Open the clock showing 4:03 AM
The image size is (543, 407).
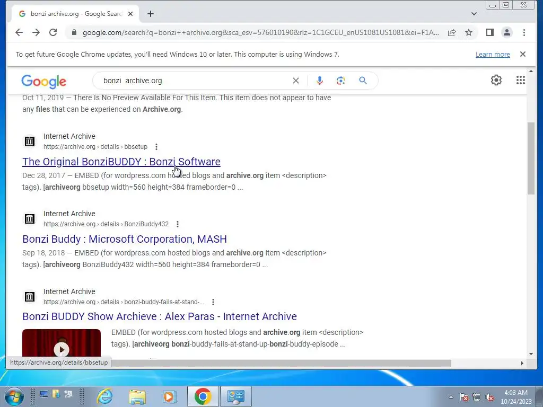[x=516, y=397]
